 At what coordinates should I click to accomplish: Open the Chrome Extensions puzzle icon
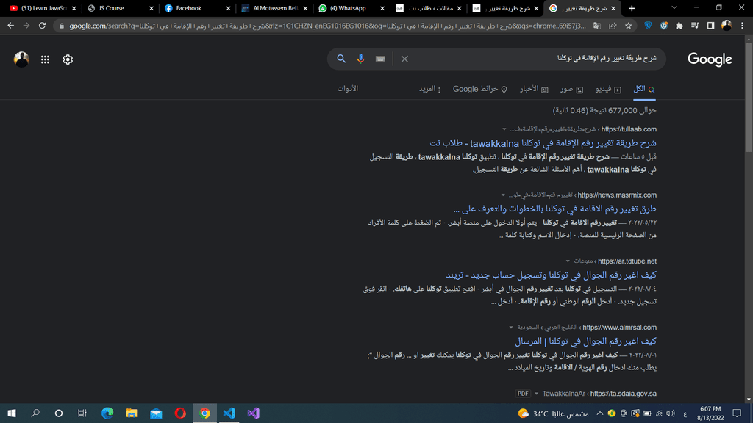[x=679, y=26]
